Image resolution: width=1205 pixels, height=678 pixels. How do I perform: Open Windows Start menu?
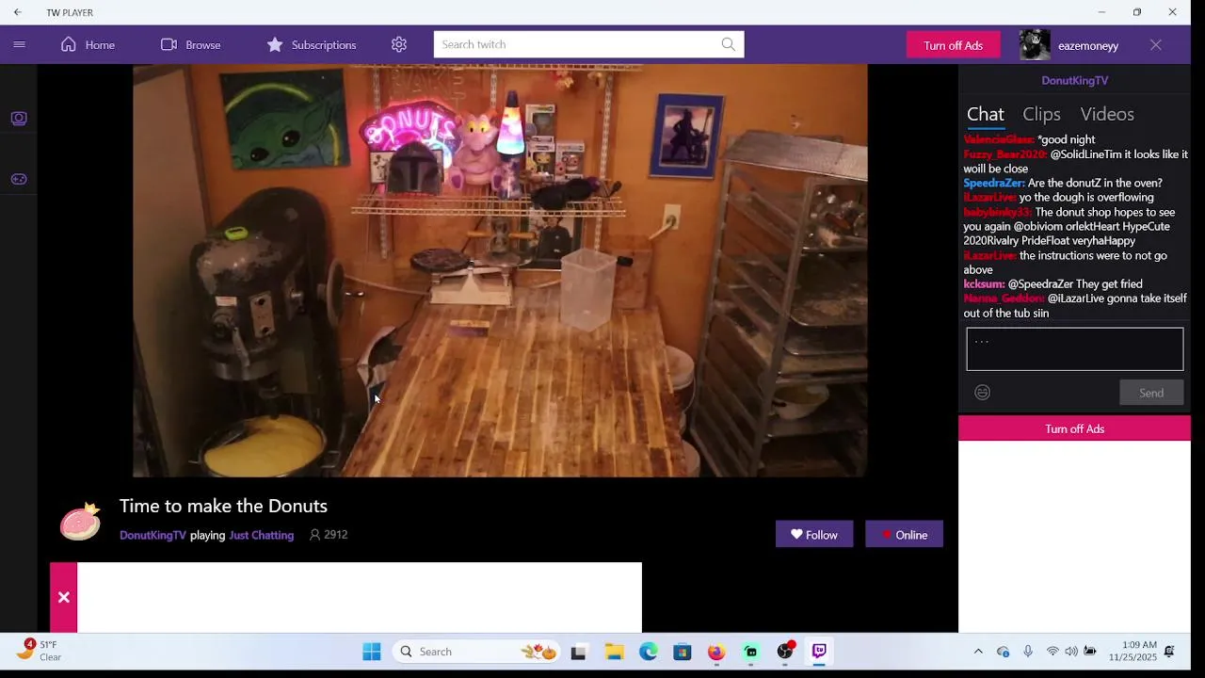[372, 652]
